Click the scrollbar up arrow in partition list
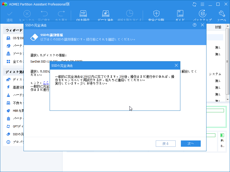 click(227, 26)
